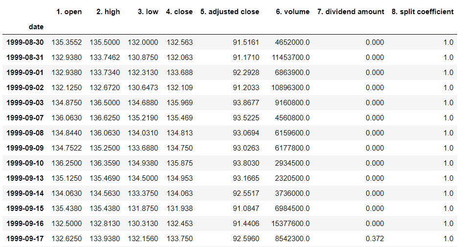Click the '1. open' column header
The width and height of the screenshot is (466, 247).
69,12
